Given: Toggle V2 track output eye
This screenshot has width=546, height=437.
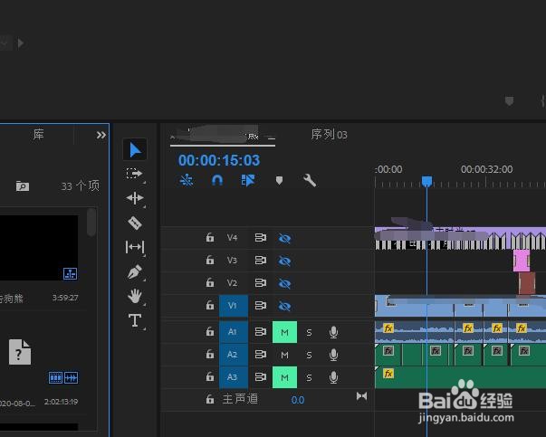Looking at the screenshot, I should 284,283.
